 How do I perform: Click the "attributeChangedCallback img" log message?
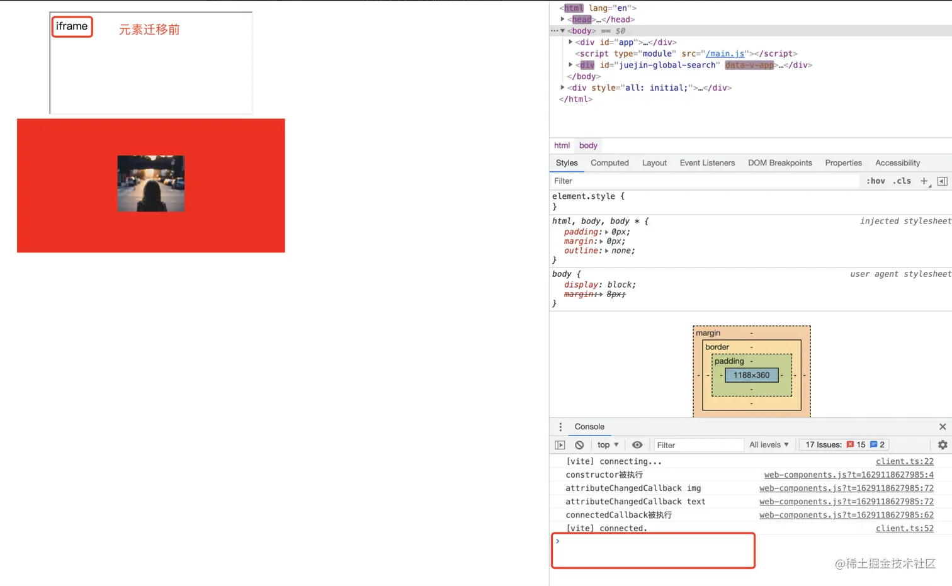point(633,488)
